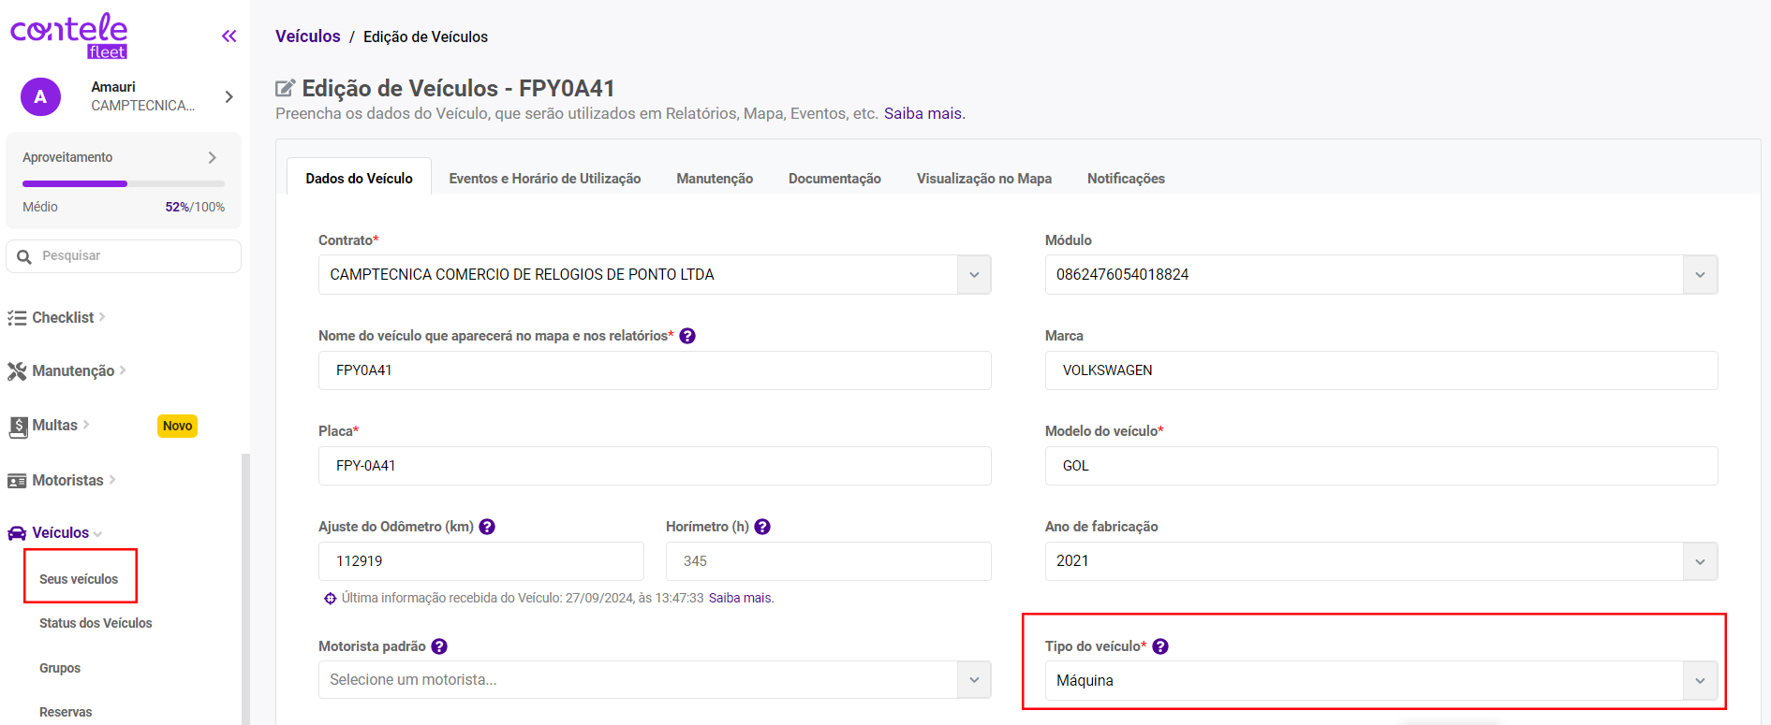Click the Horímetro help question icon
This screenshot has width=1771, height=725.
click(x=762, y=527)
